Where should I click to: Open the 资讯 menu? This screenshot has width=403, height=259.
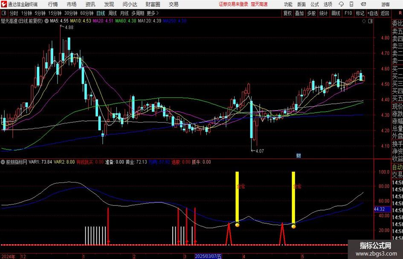point(90,4)
